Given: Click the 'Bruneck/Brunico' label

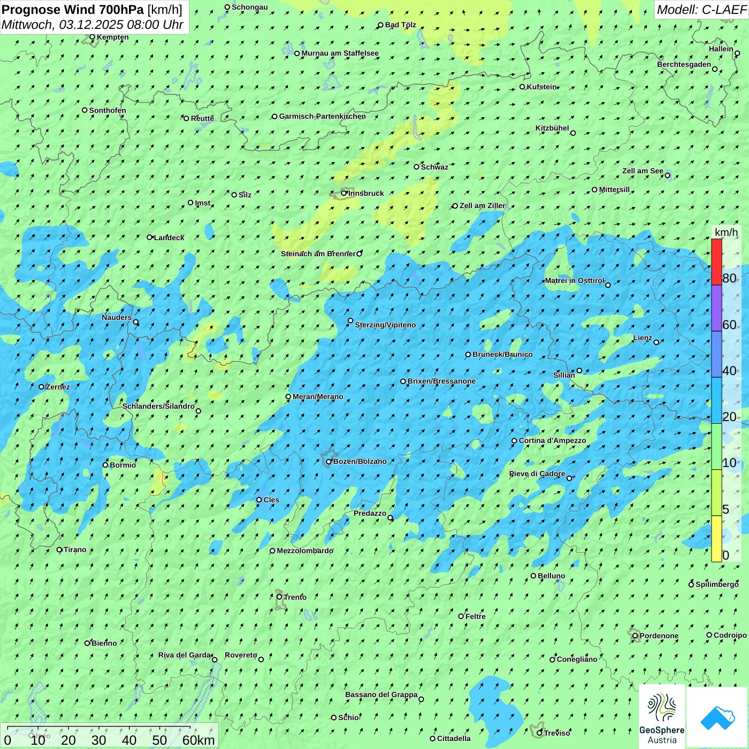Looking at the screenshot, I should pos(502,354).
